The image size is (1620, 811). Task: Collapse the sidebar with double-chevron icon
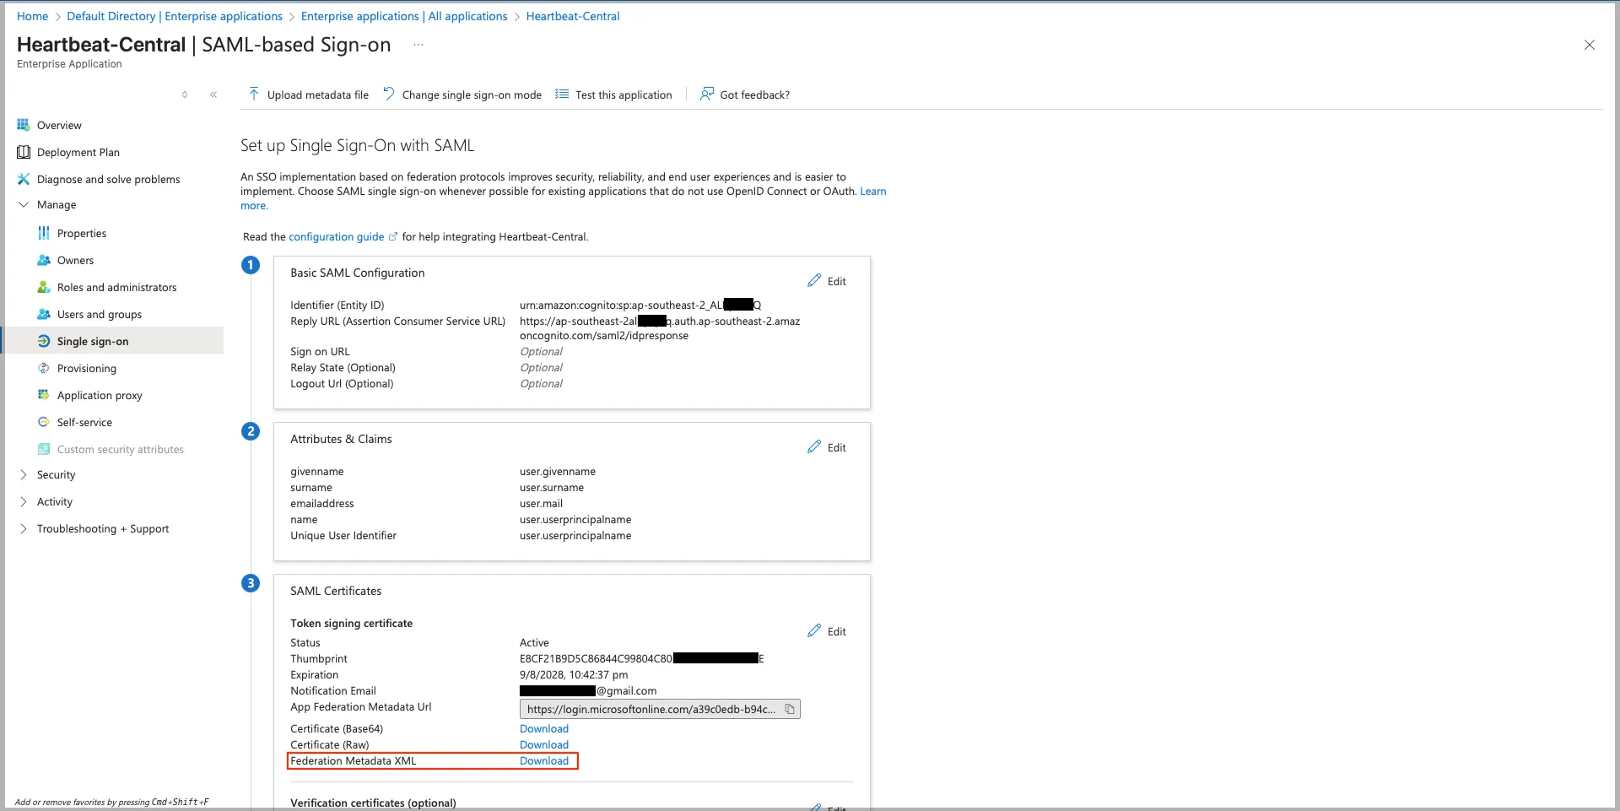click(x=213, y=95)
